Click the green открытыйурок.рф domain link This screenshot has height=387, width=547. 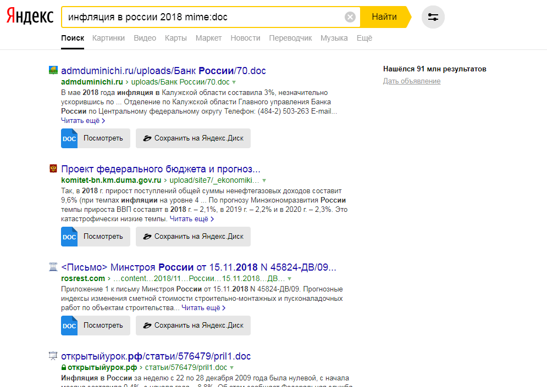[102, 367]
